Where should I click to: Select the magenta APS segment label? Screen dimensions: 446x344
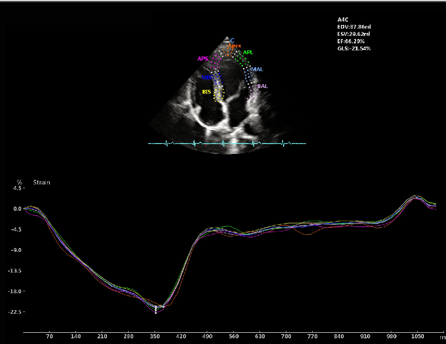[203, 59]
